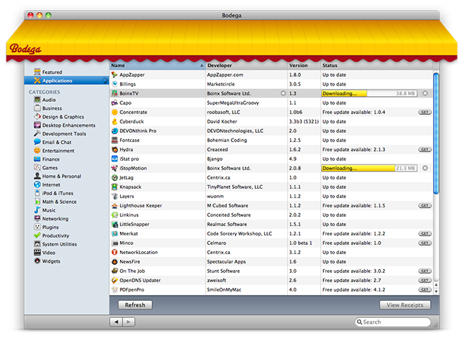Stop the iStopMotion download with the X icon

[424, 168]
